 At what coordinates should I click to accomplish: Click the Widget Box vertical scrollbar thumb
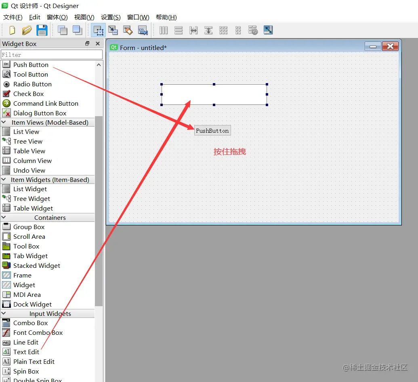click(99, 211)
